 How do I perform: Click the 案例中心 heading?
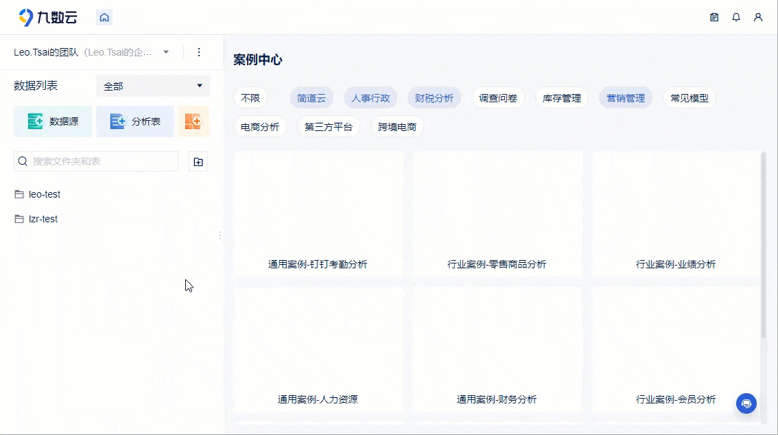[258, 60]
